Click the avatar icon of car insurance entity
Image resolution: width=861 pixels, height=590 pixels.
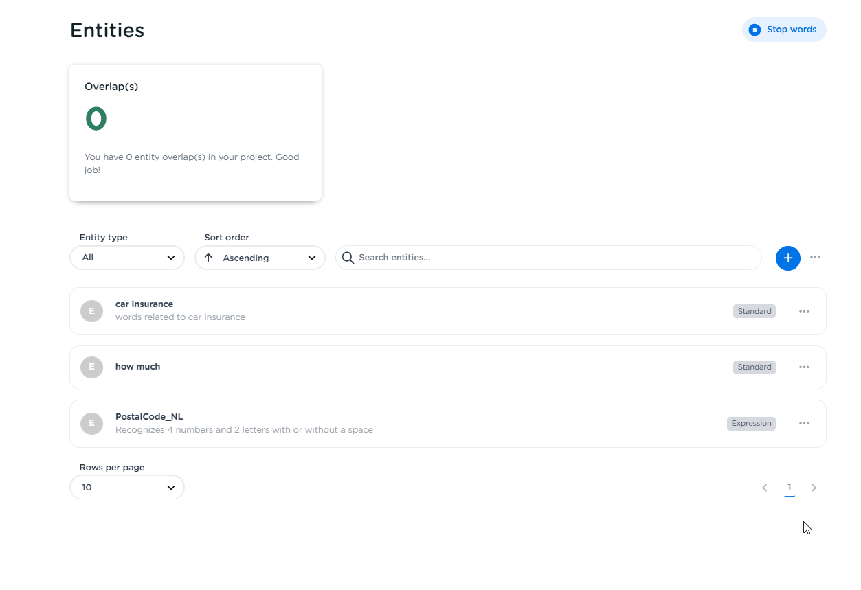tap(91, 311)
